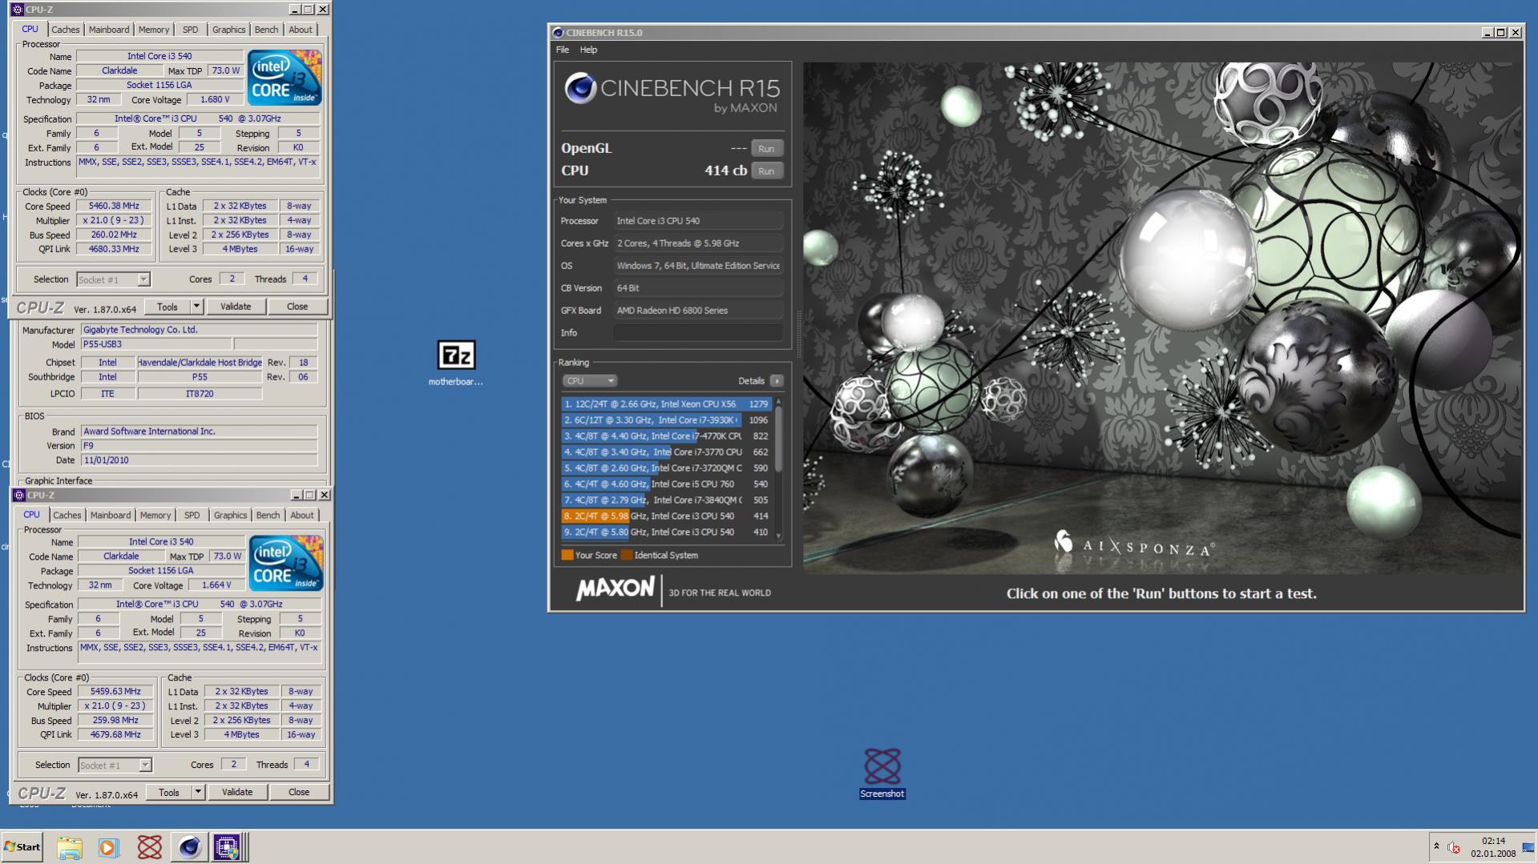Click the Intel Core i3 logo in the bottom CPU-Z
Viewport: 1538px width, 864px height.
286,563
